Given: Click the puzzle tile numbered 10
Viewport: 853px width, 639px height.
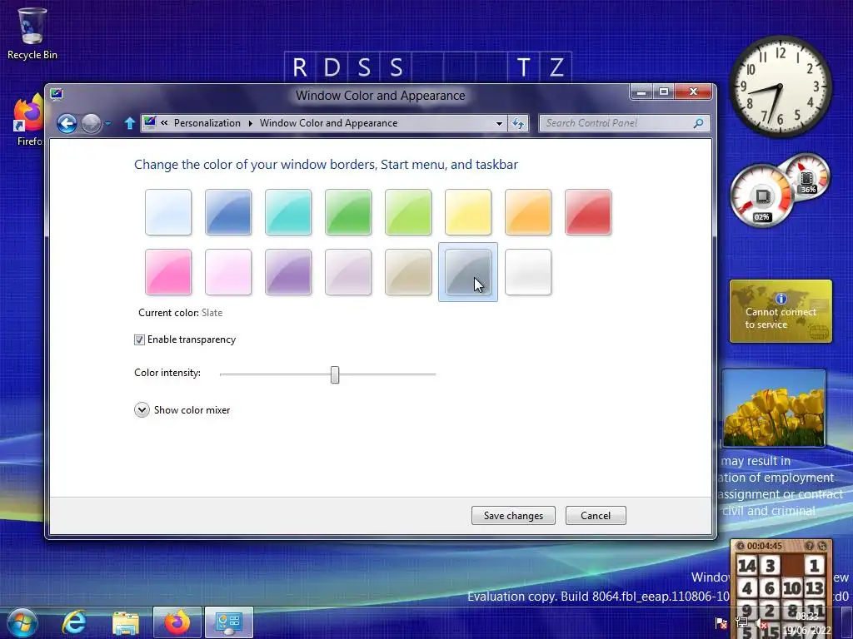Looking at the screenshot, I should [791, 588].
